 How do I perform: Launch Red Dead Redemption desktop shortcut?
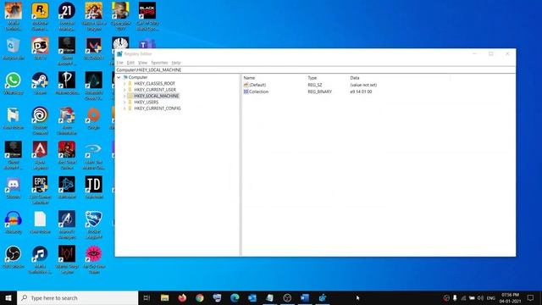(67, 155)
